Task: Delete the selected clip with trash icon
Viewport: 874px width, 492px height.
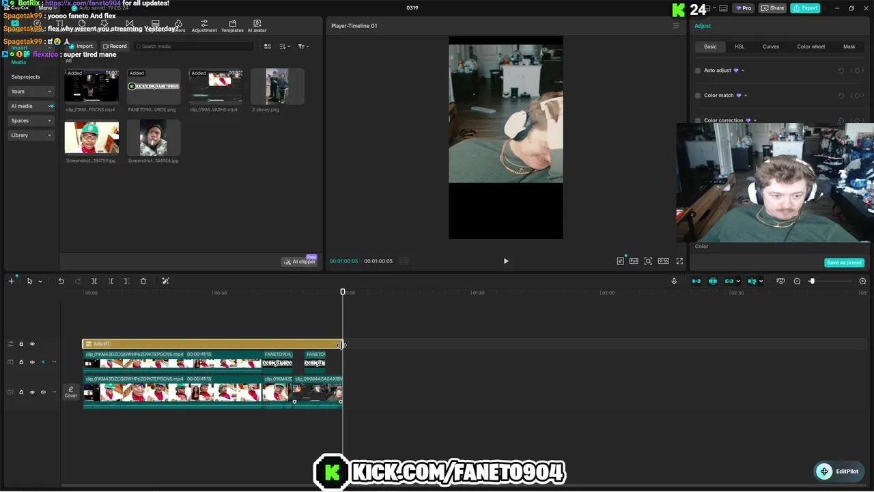Action: pos(143,281)
